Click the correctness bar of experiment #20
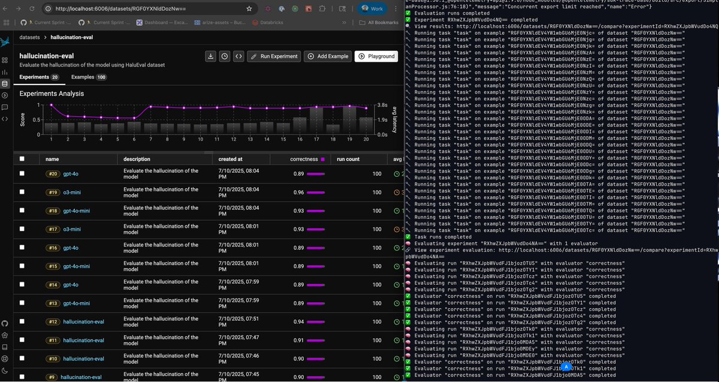This screenshot has height=382, width=719. click(x=316, y=174)
